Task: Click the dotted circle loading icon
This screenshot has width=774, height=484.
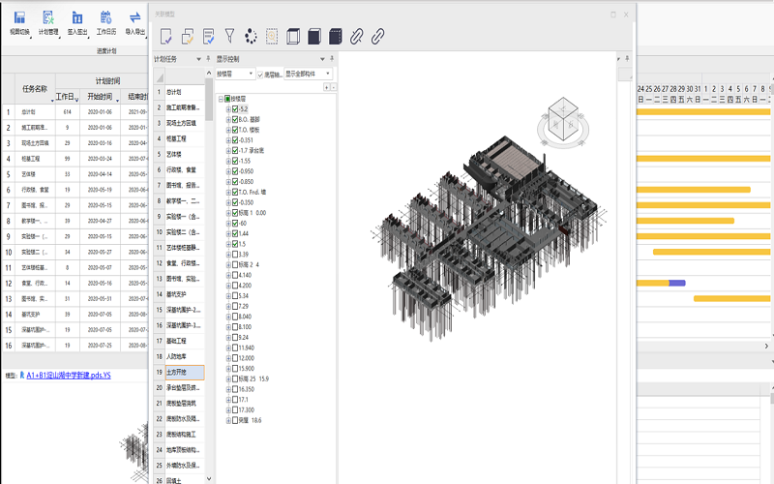Action: [x=251, y=37]
